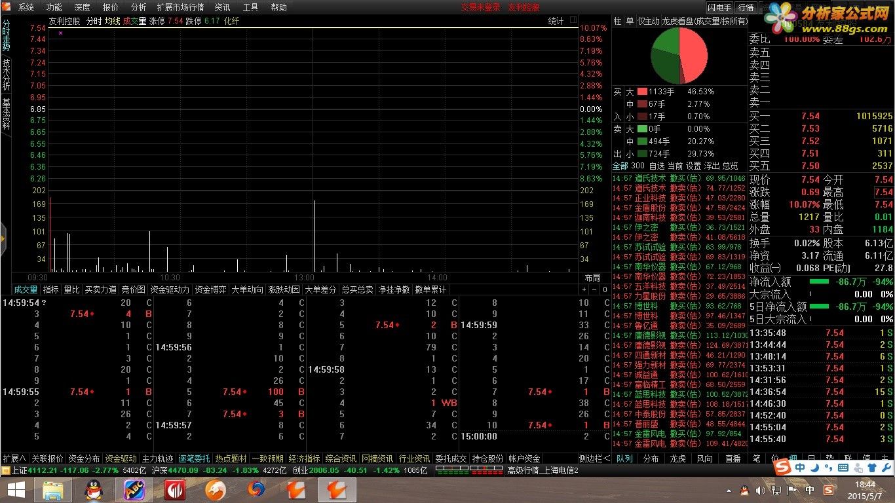The height and width of the screenshot is (503, 895).
Task: Switch to the active orange bird app taskbar icon
Action: (x=337, y=489)
